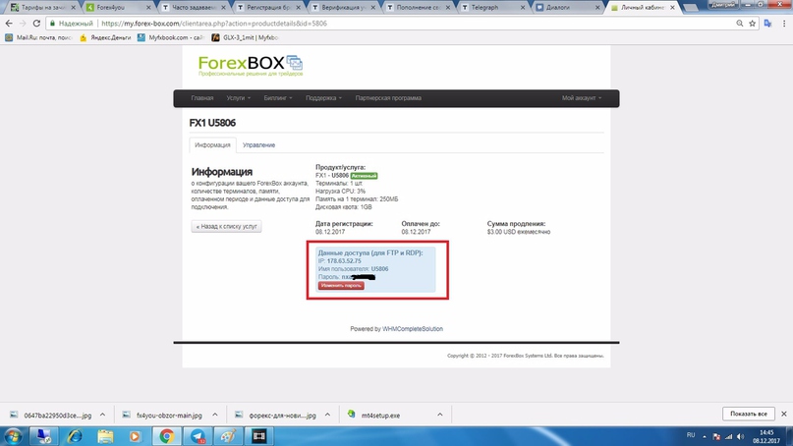
Task: Close the Forex4you tab
Action: [148, 8]
